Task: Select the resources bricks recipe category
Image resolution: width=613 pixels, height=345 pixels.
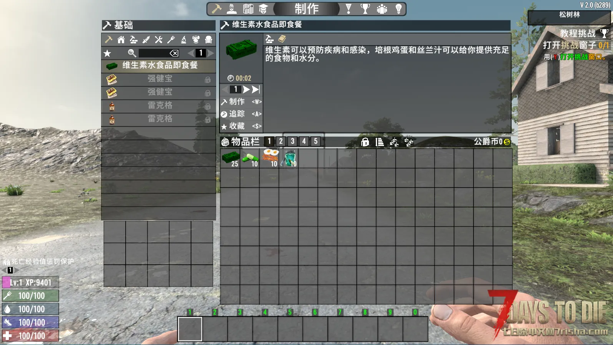Action: point(133,40)
